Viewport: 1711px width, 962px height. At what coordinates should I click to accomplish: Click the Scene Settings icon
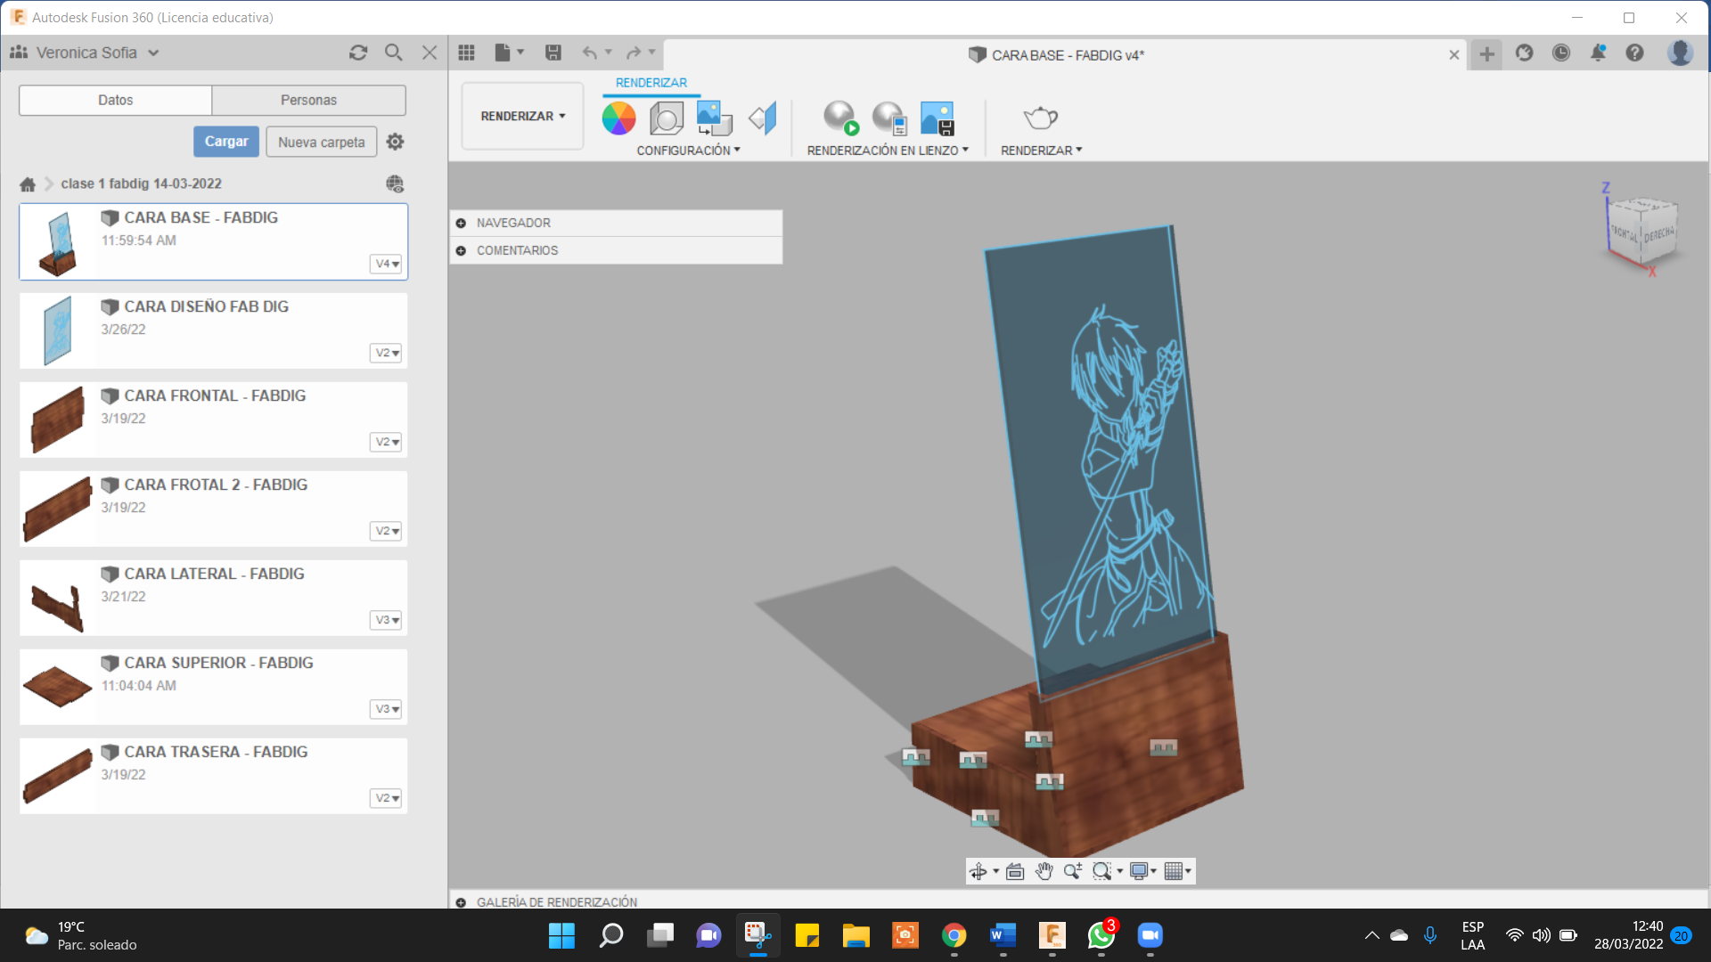point(667,118)
